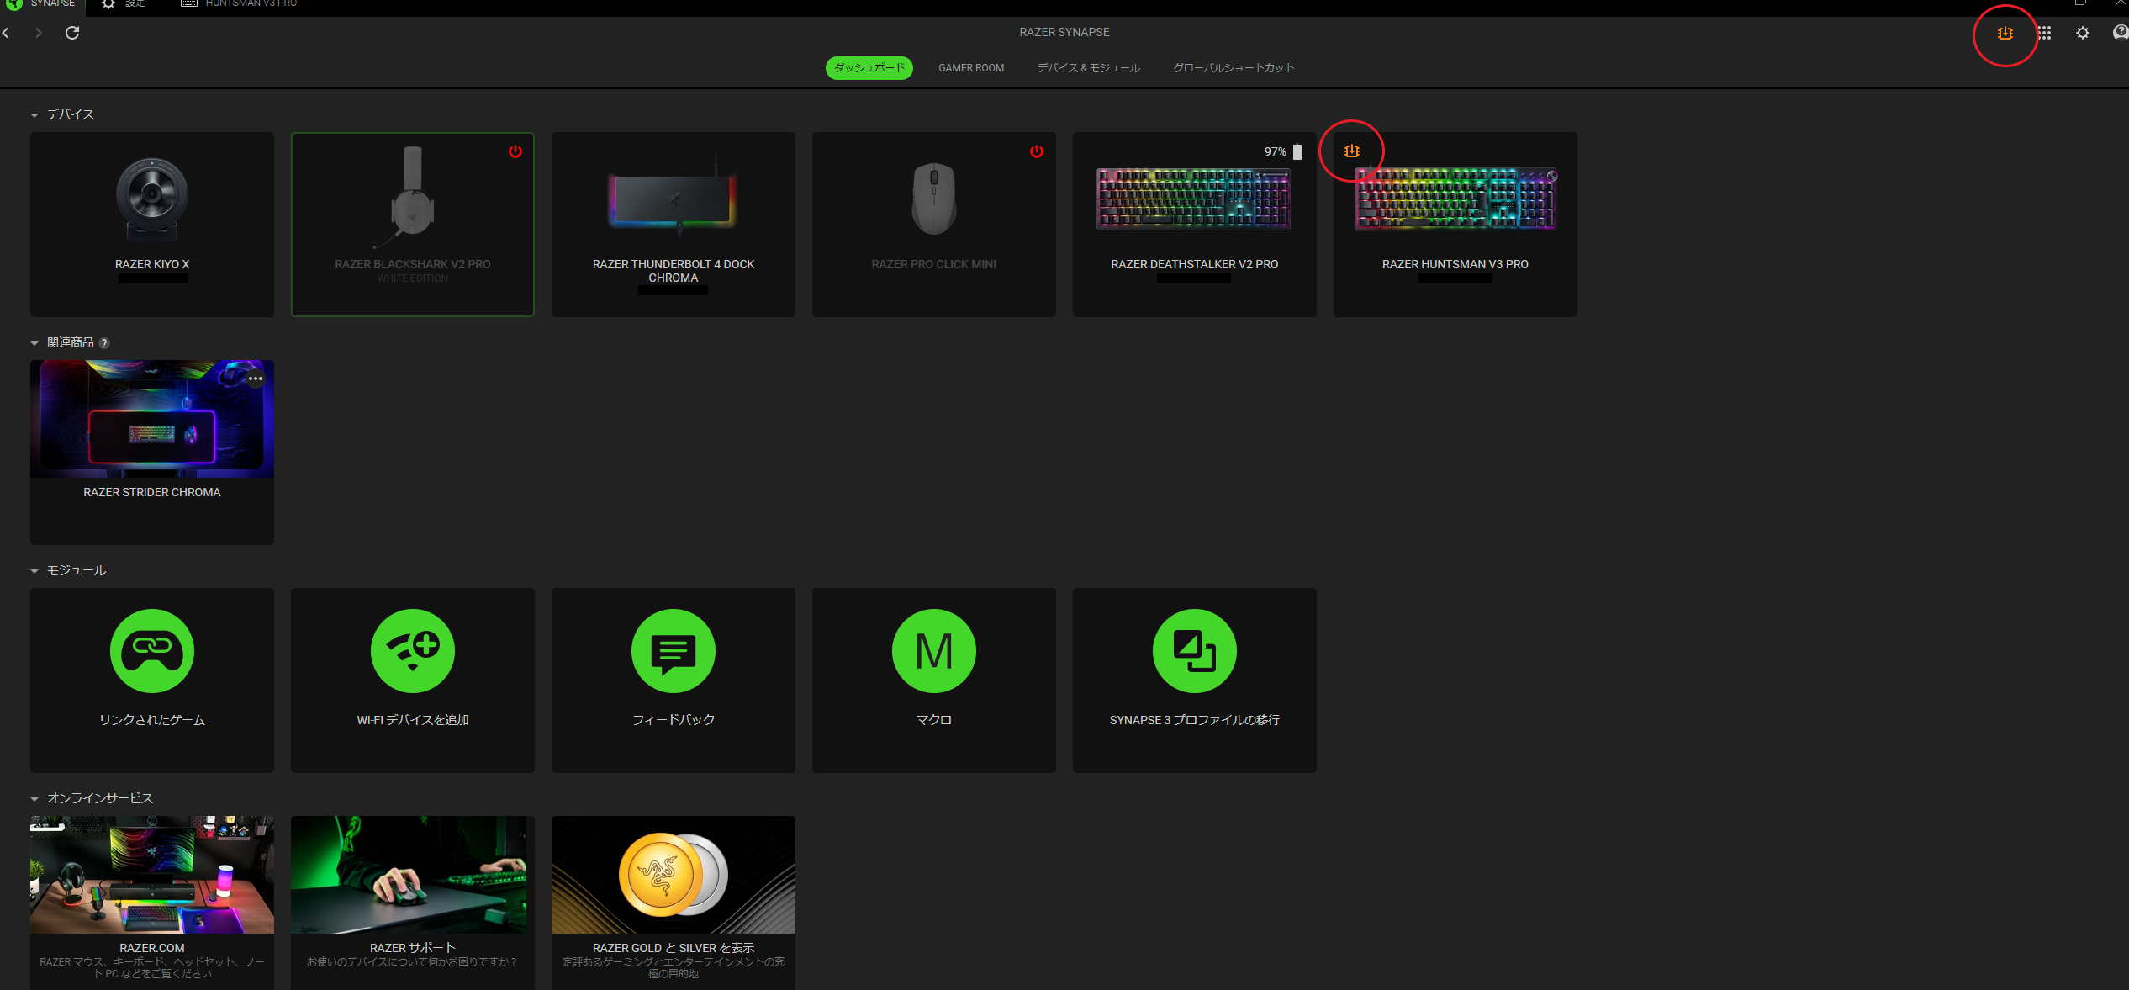Open the マクロ module icon
2129x990 pixels.
[x=934, y=651]
